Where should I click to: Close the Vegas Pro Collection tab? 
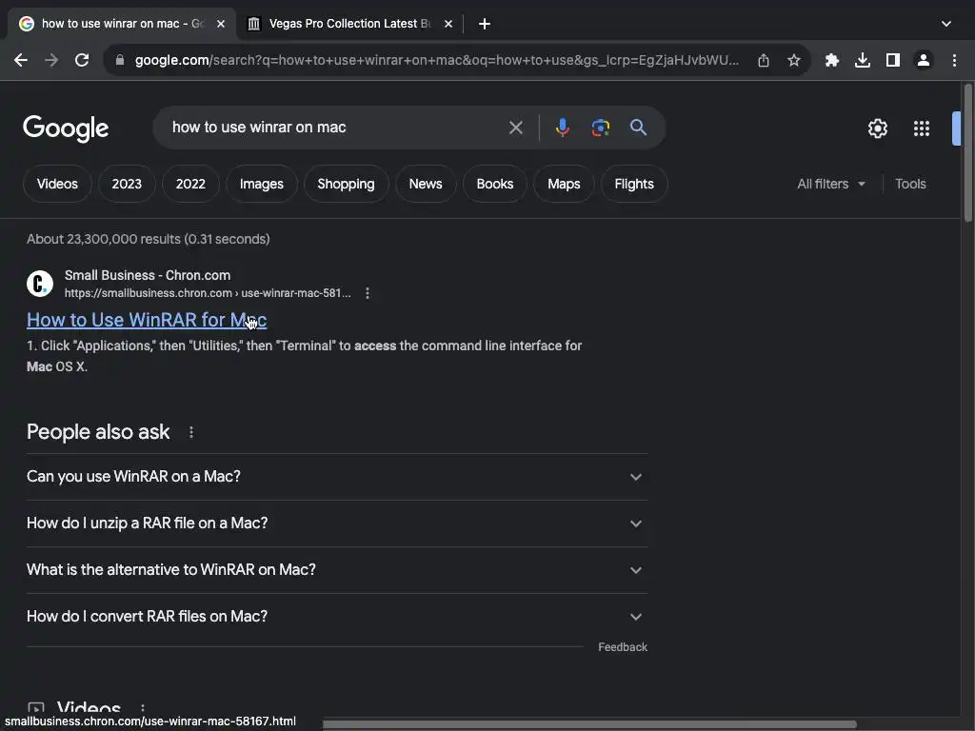[x=448, y=24]
